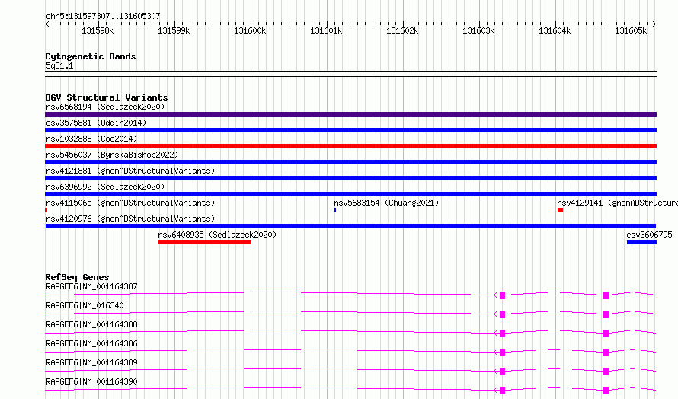Open RAPGEF6|NM_016340 transcript label
678x399 pixels.
point(85,305)
